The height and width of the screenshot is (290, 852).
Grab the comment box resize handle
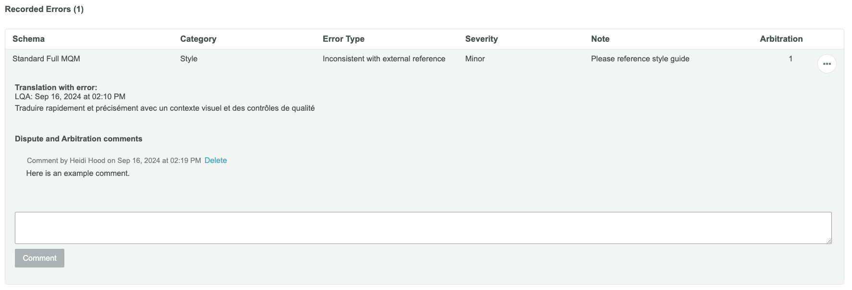829,241
